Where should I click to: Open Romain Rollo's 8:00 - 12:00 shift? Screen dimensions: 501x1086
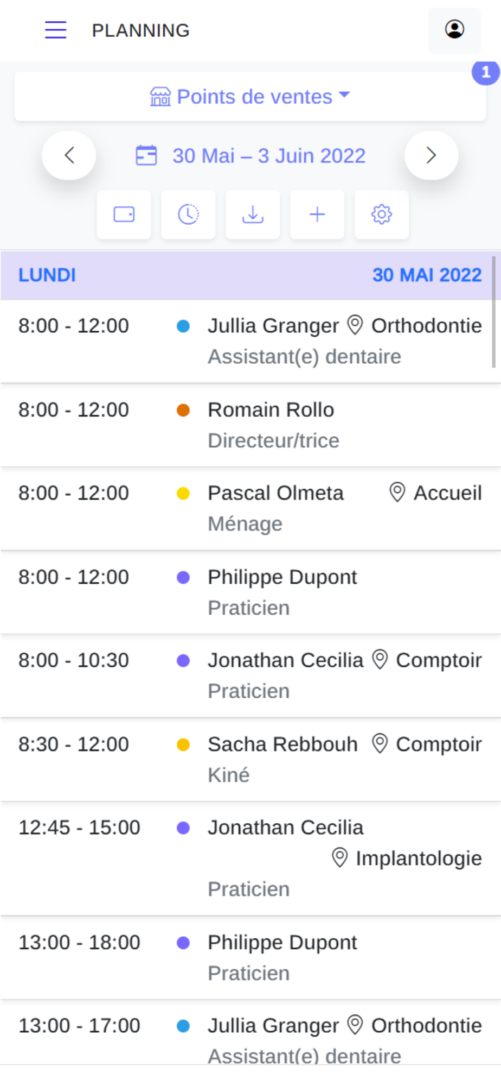251,425
